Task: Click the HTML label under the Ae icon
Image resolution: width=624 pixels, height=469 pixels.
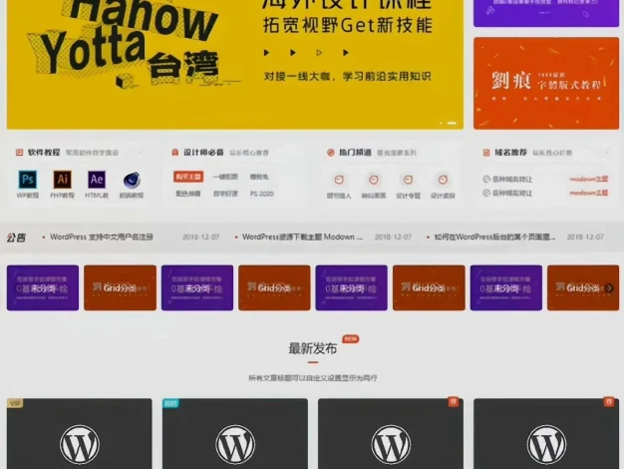Action: pyautogui.click(x=97, y=196)
